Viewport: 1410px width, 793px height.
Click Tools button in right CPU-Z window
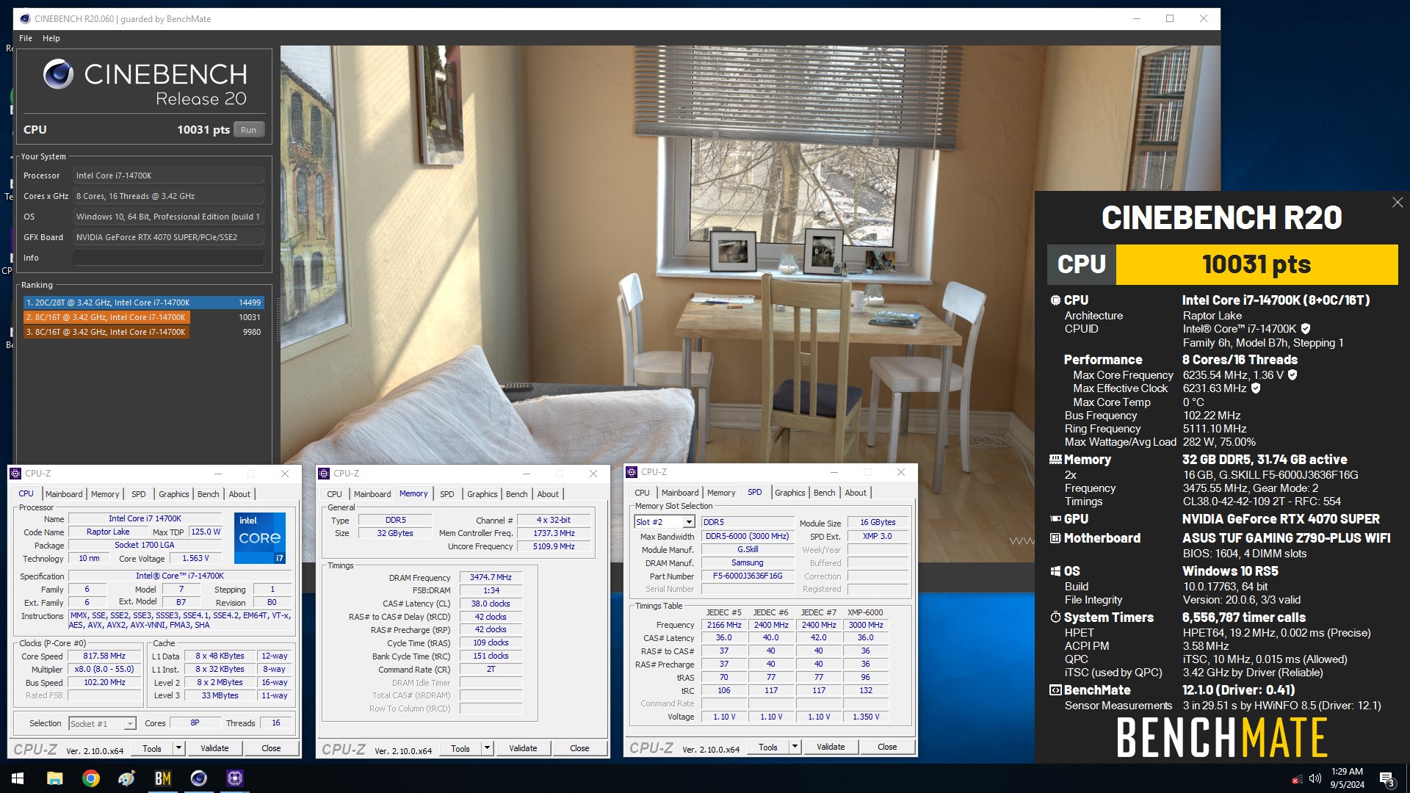pos(768,747)
